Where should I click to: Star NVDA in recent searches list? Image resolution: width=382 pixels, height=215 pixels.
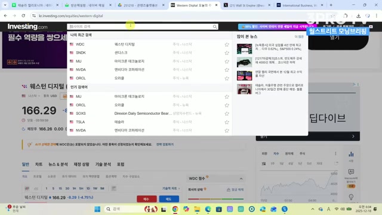(x=227, y=70)
